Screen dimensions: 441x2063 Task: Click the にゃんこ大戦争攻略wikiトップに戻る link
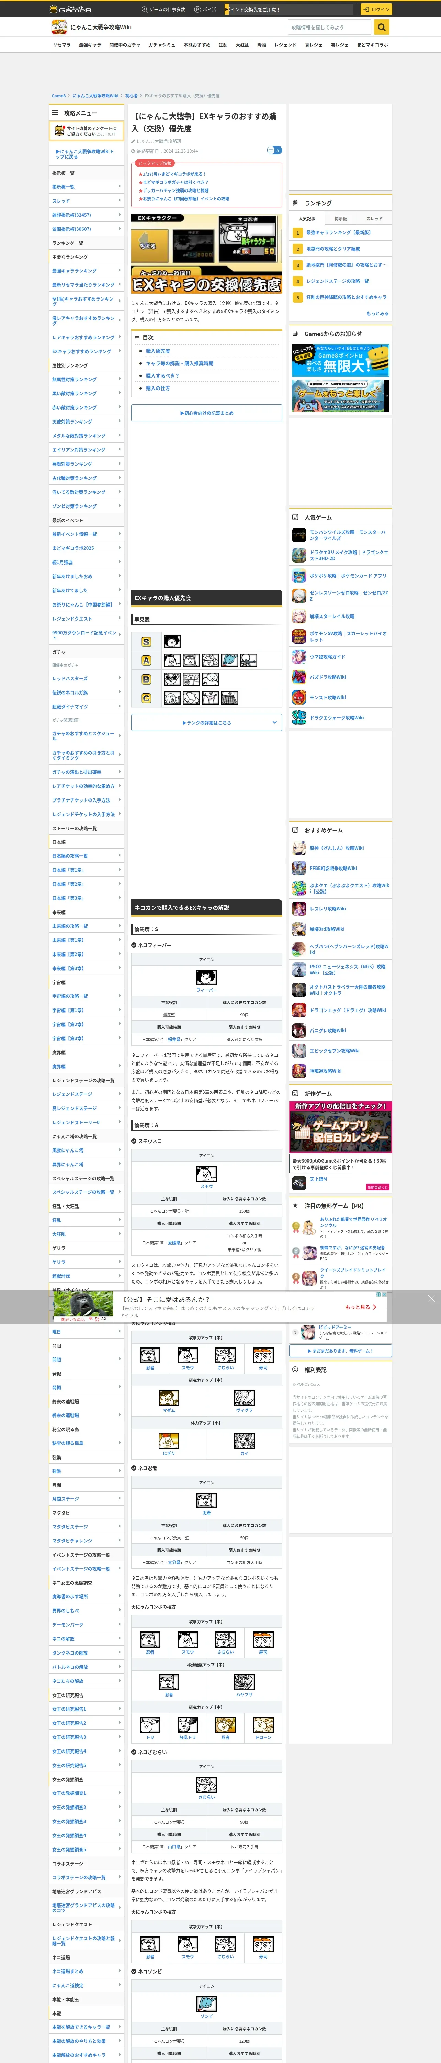(86, 154)
